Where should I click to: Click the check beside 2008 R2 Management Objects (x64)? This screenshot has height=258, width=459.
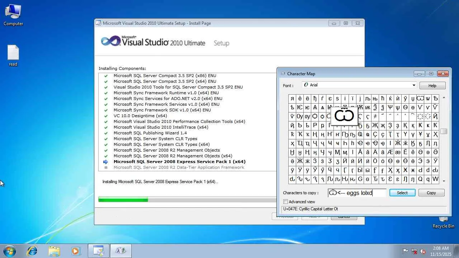[106, 156]
